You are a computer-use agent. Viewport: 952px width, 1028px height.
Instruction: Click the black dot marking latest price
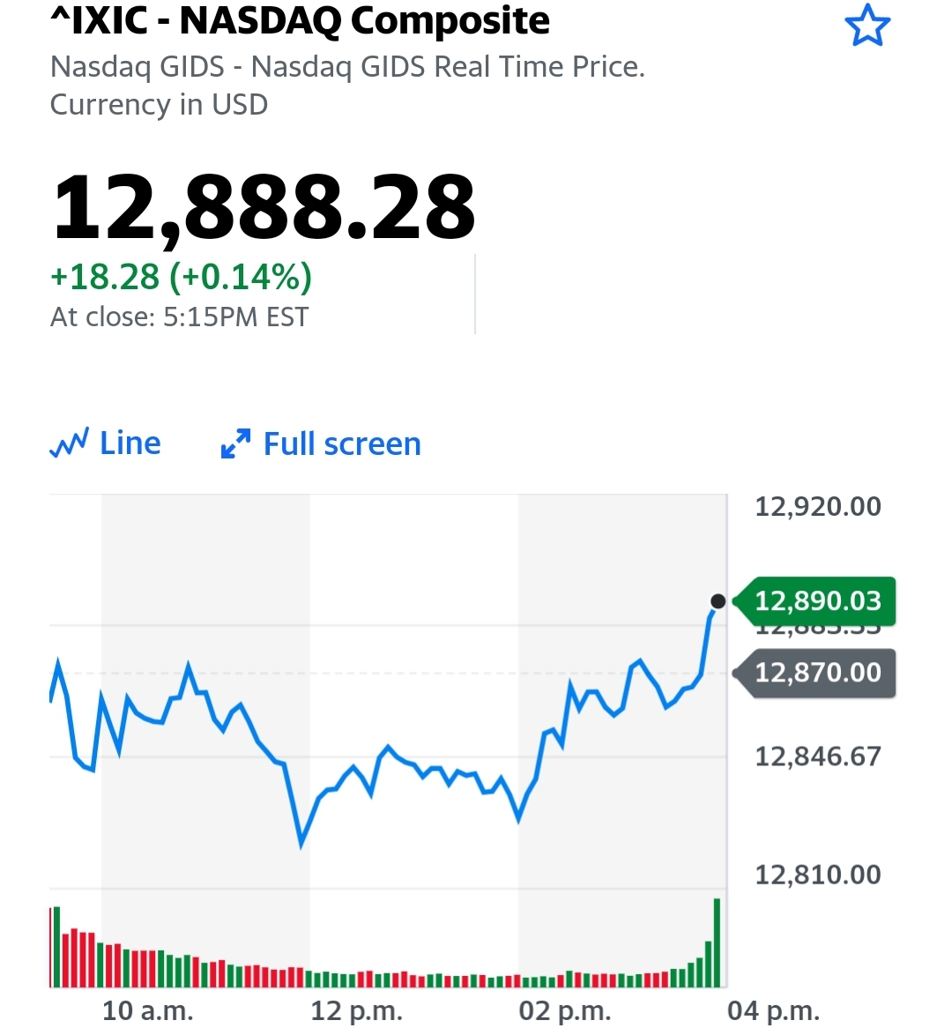tap(718, 601)
